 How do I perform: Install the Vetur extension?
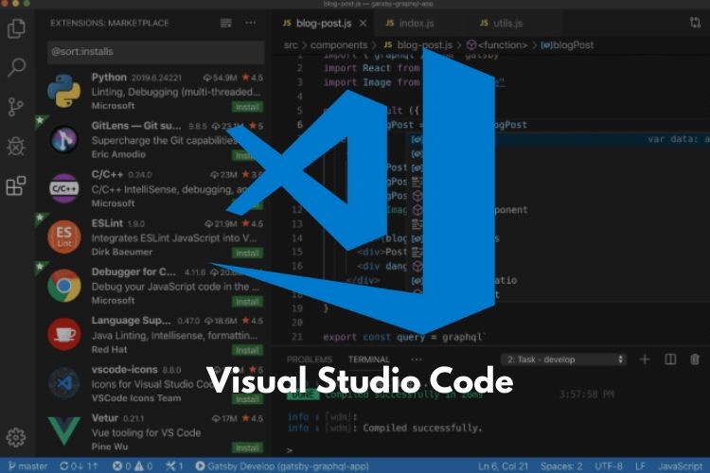tap(247, 447)
